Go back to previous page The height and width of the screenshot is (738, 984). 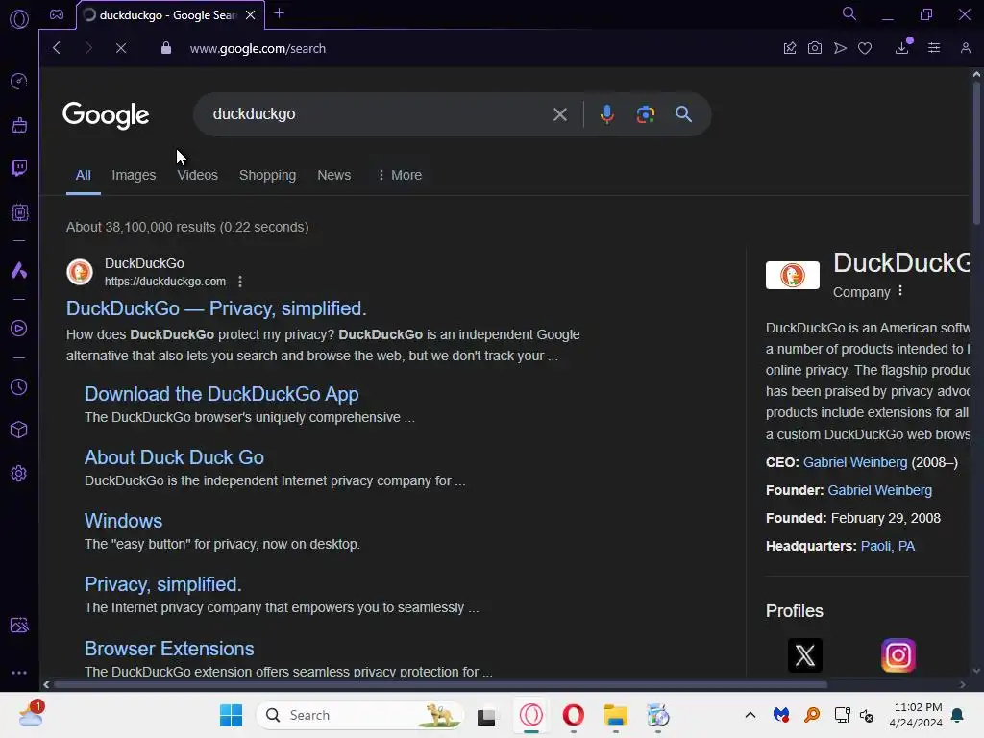57,48
